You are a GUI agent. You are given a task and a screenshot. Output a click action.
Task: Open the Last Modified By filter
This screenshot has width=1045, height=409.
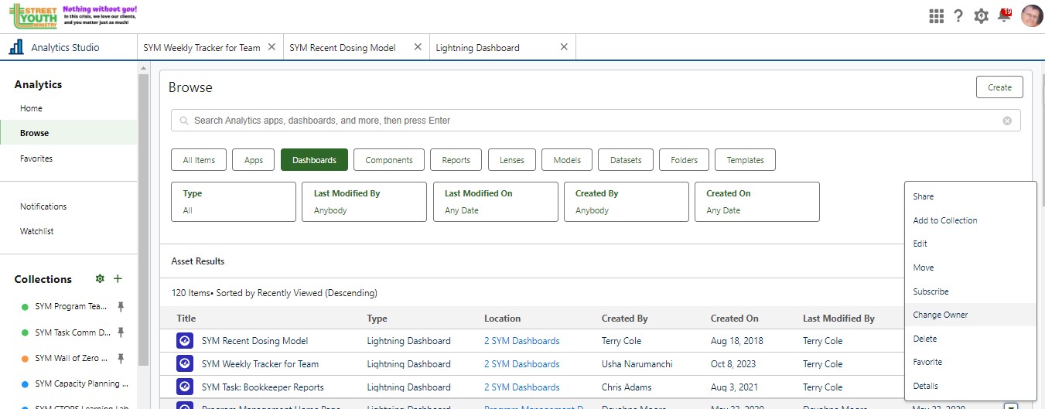(x=364, y=202)
